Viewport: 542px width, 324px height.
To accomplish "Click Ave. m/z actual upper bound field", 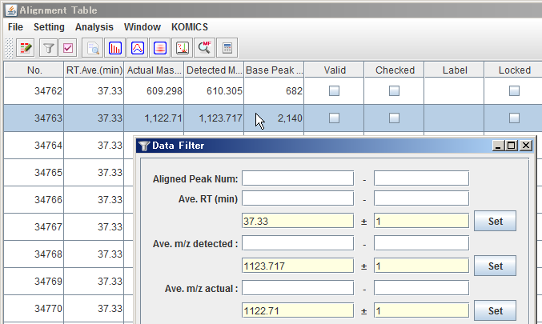I will (x=421, y=288).
